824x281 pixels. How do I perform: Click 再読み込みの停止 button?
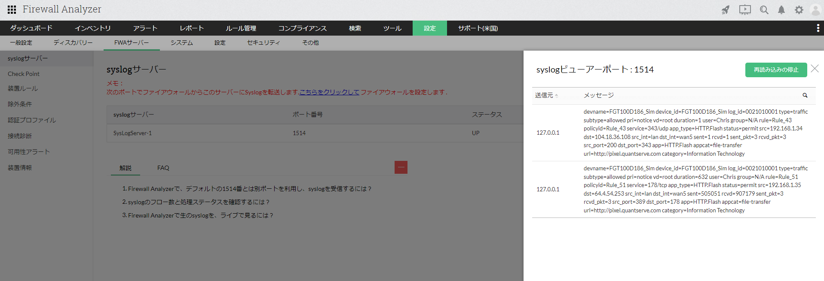tap(775, 70)
